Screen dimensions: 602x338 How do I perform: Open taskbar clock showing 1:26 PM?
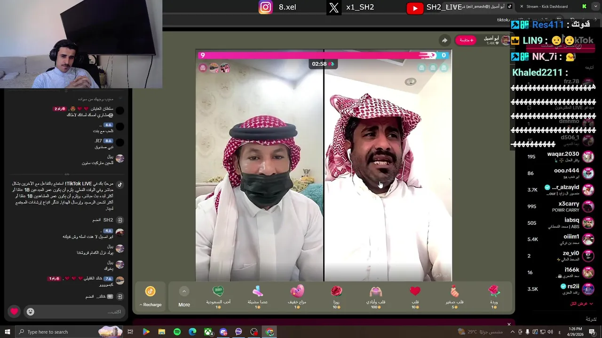tap(575, 332)
